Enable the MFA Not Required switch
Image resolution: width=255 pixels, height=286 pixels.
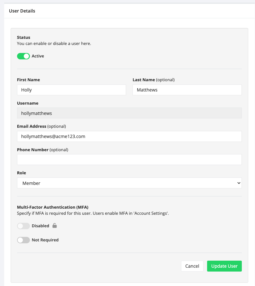point(23,240)
